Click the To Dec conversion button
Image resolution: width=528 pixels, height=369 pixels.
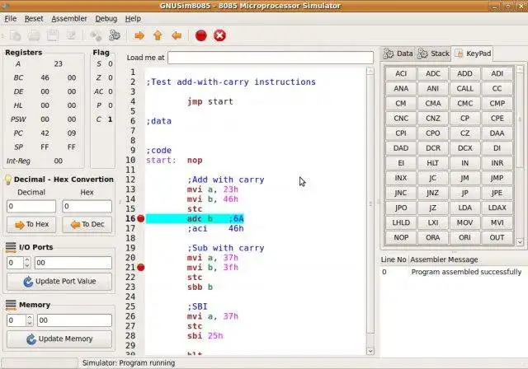87,224
